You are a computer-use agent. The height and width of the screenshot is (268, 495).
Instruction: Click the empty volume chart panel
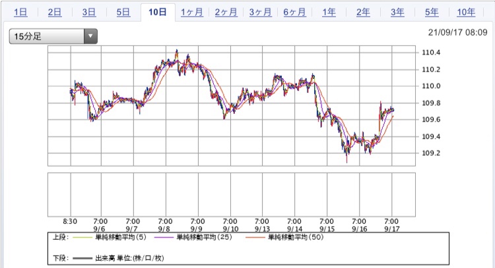(x=232, y=195)
